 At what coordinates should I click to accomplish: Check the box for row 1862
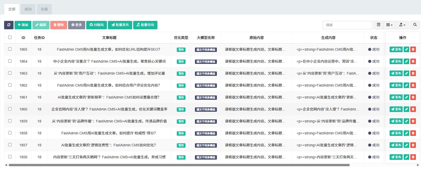(10, 85)
